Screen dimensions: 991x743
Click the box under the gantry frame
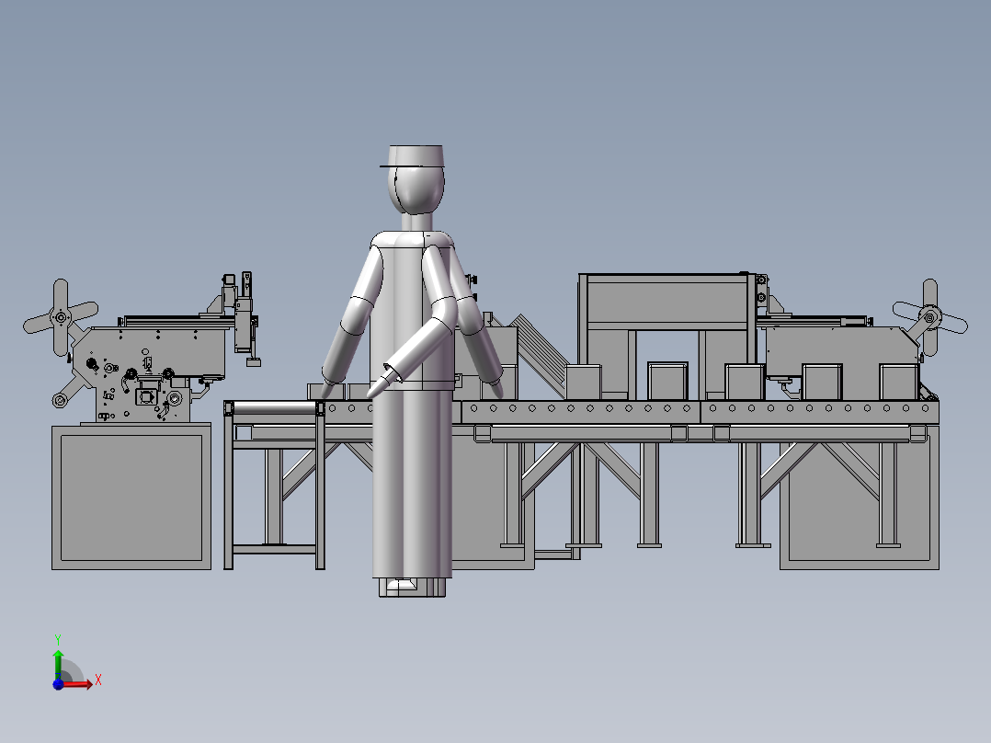point(667,380)
